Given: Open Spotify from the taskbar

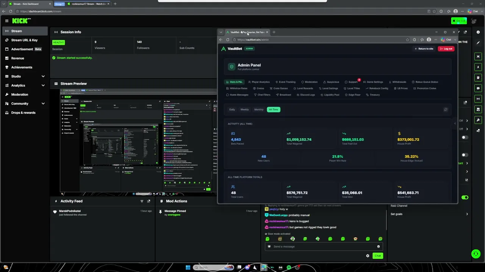Looking at the screenshot, I should coord(289,267).
